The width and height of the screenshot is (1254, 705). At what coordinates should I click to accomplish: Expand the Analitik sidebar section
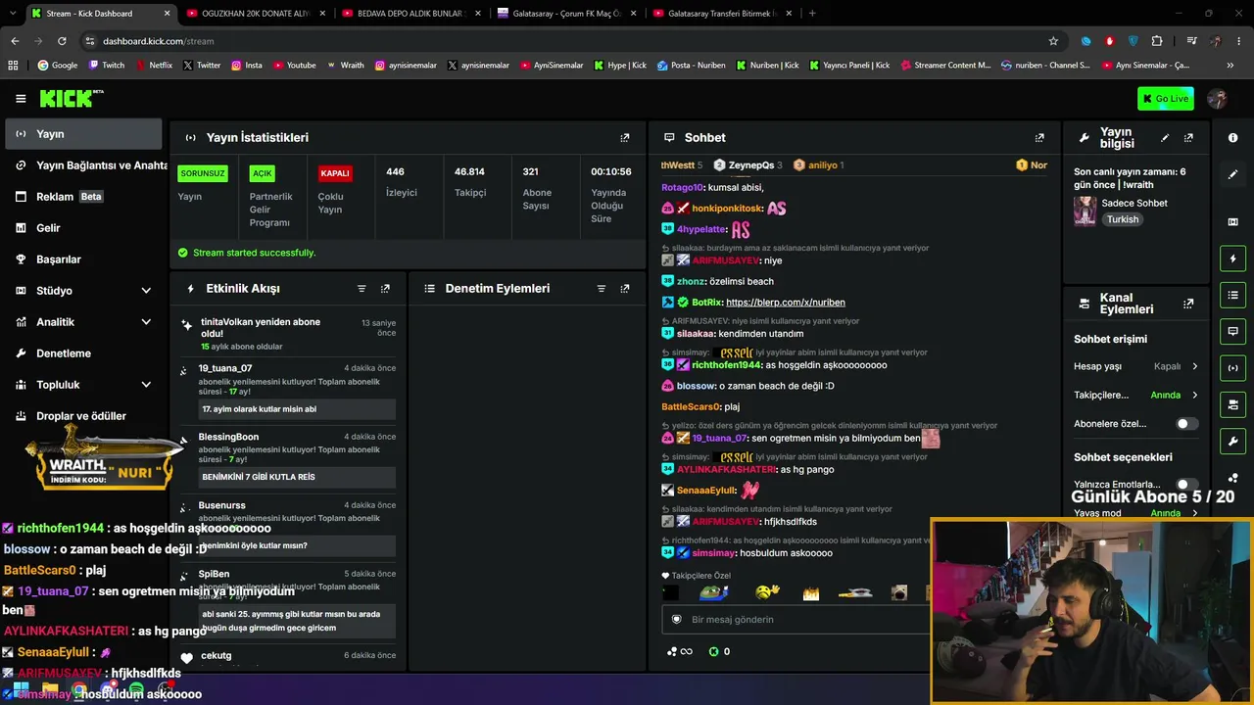point(83,322)
